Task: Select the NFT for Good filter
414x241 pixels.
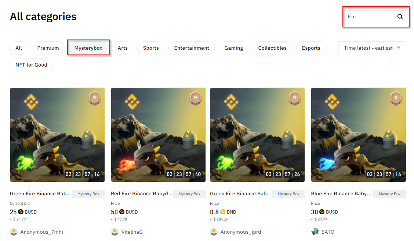Action: click(31, 65)
